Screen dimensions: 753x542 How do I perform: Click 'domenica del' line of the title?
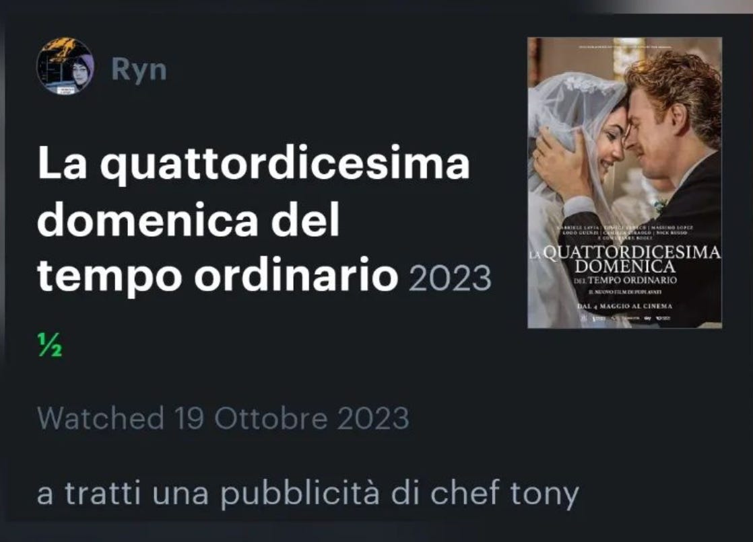coord(189,220)
